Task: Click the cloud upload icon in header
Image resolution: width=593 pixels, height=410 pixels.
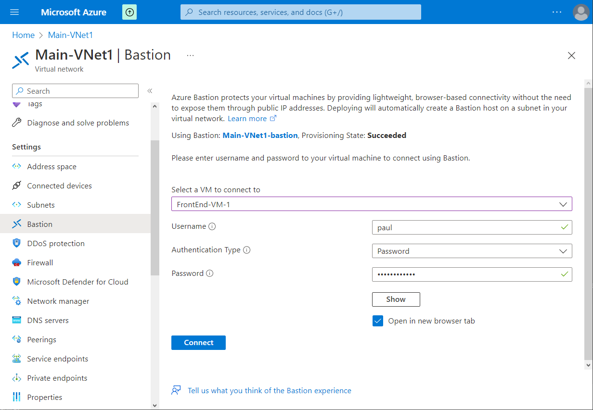Action: (x=129, y=12)
